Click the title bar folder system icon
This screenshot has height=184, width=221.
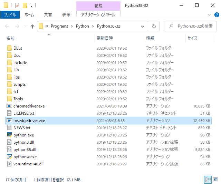click(6, 6)
